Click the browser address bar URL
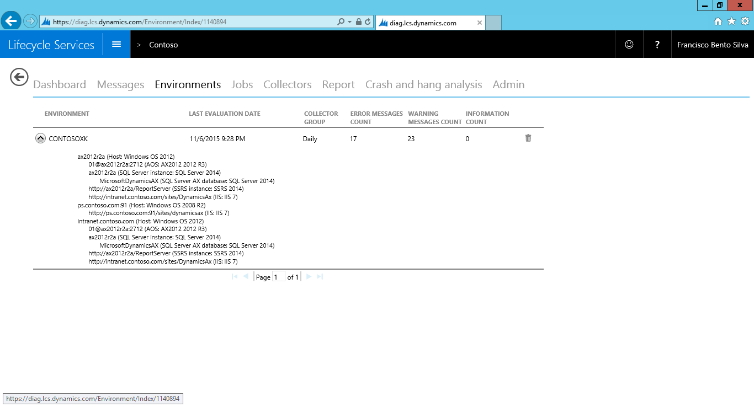 (x=140, y=22)
